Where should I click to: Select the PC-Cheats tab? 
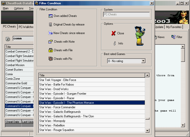tap(9, 26)
